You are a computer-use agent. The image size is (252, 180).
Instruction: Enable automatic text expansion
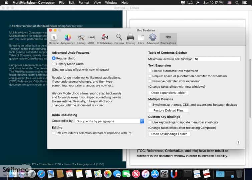coord(150,71)
